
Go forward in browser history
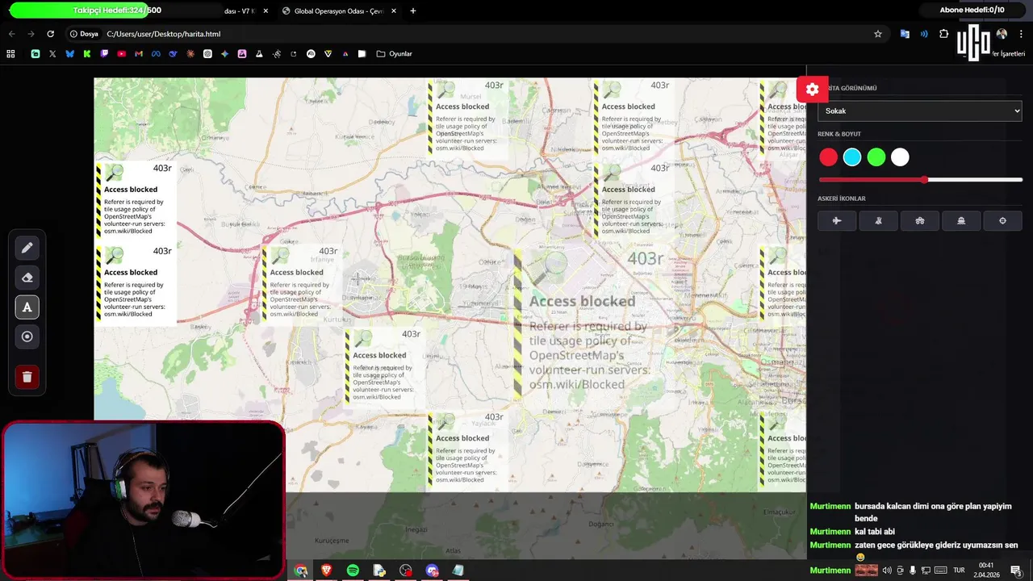pos(31,34)
